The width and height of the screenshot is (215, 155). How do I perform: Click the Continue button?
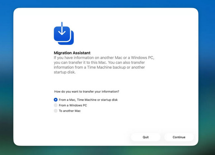[179, 137]
